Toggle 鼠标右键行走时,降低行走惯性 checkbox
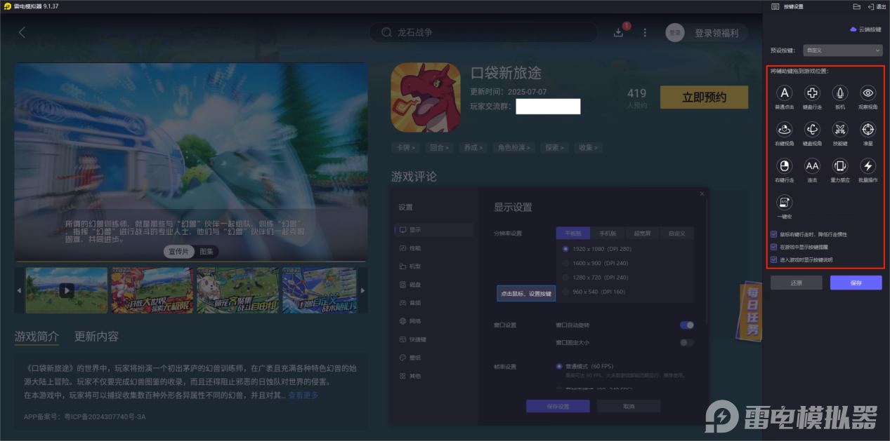The width and height of the screenshot is (890, 441). (774, 235)
